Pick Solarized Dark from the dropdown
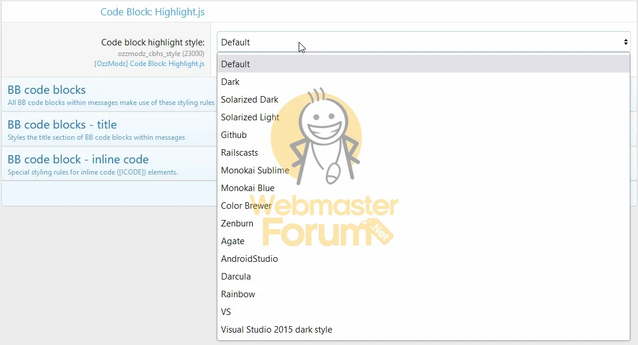 [424, 100]
